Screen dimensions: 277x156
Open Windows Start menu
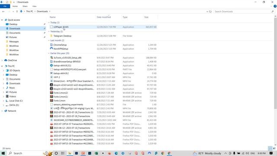[x=3, y=153]
